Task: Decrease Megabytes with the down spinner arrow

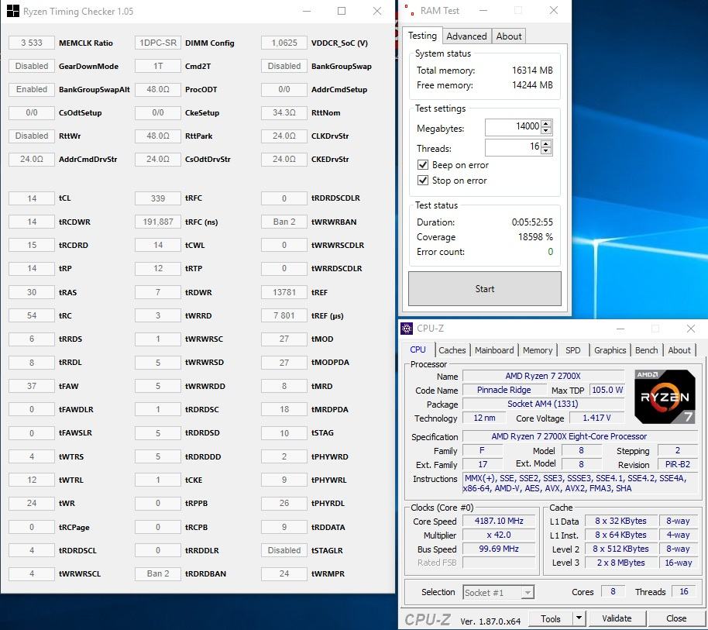Action: point(546,130)
